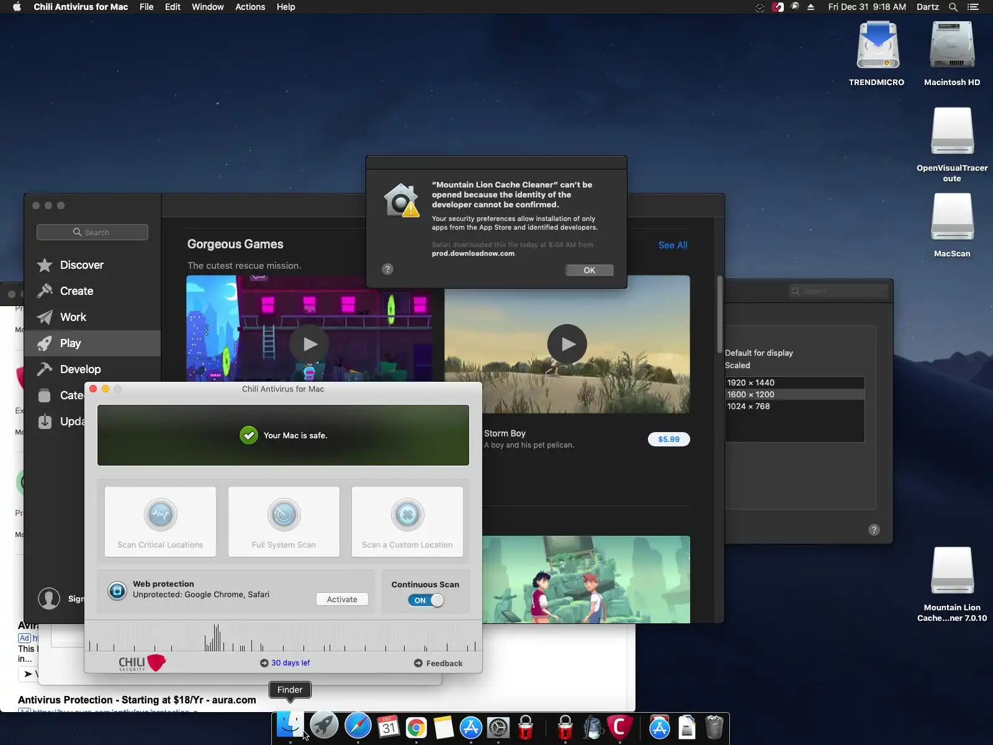Open the Window menu

point(207,7)
